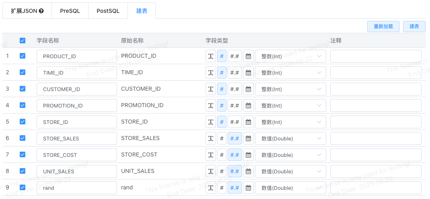Expand 数值(Double) dropdown for STORE_SALES
430x199 pixels.
point(290,138)
